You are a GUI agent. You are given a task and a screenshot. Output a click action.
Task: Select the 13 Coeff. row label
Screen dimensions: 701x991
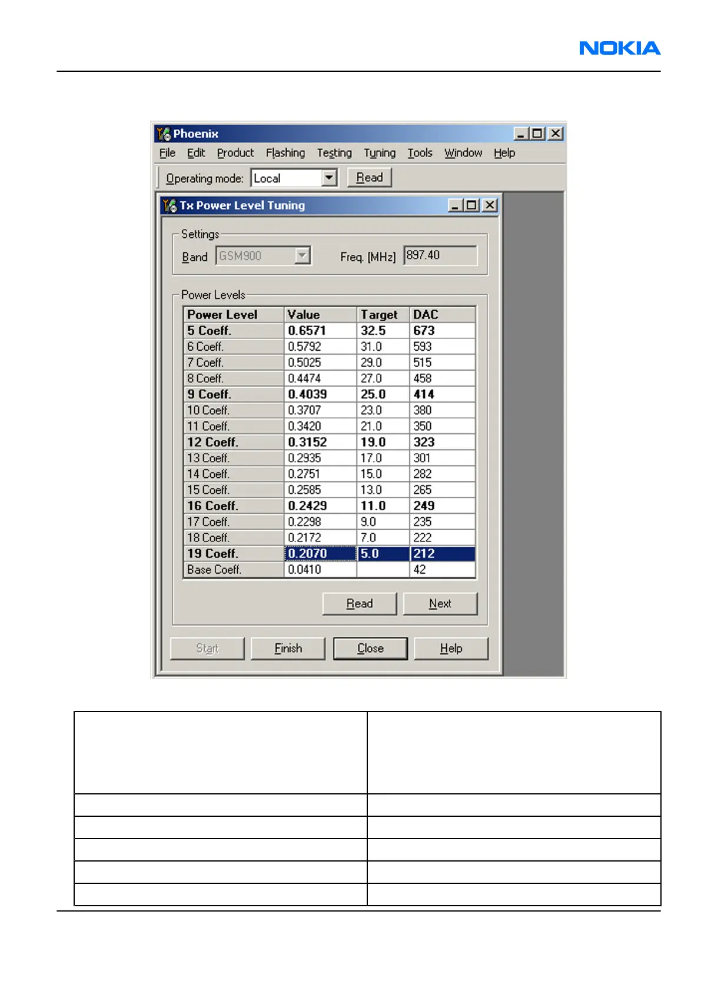[x=234, y=458]
